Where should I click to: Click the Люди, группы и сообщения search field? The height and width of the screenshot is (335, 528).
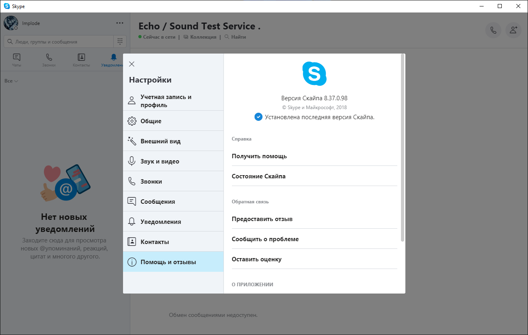(x=58, y=41)
